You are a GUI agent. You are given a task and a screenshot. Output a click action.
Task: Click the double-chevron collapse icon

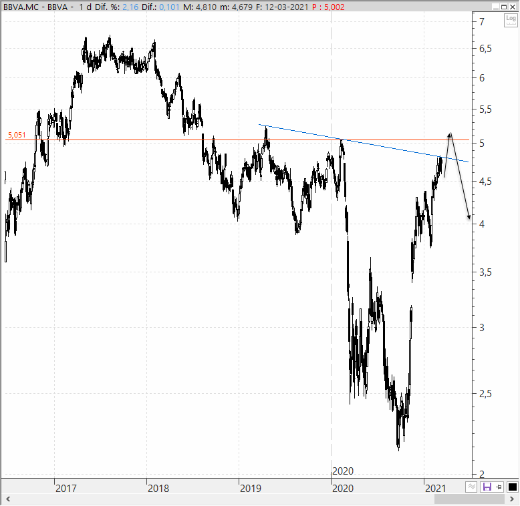(471, 487)
